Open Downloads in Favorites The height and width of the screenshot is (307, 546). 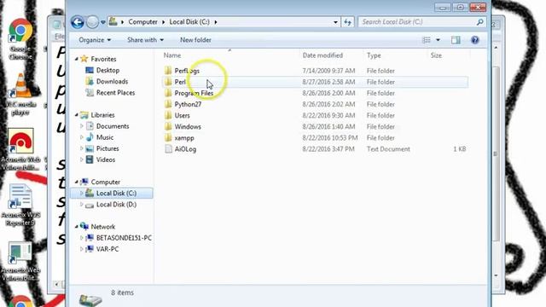pyautogui.click(x=112, y=82)
